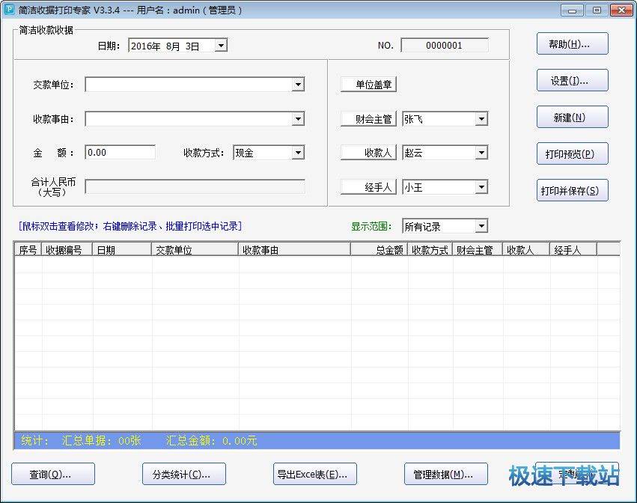
Task: Click the 帮助(H) button
Action: [573, 43]
